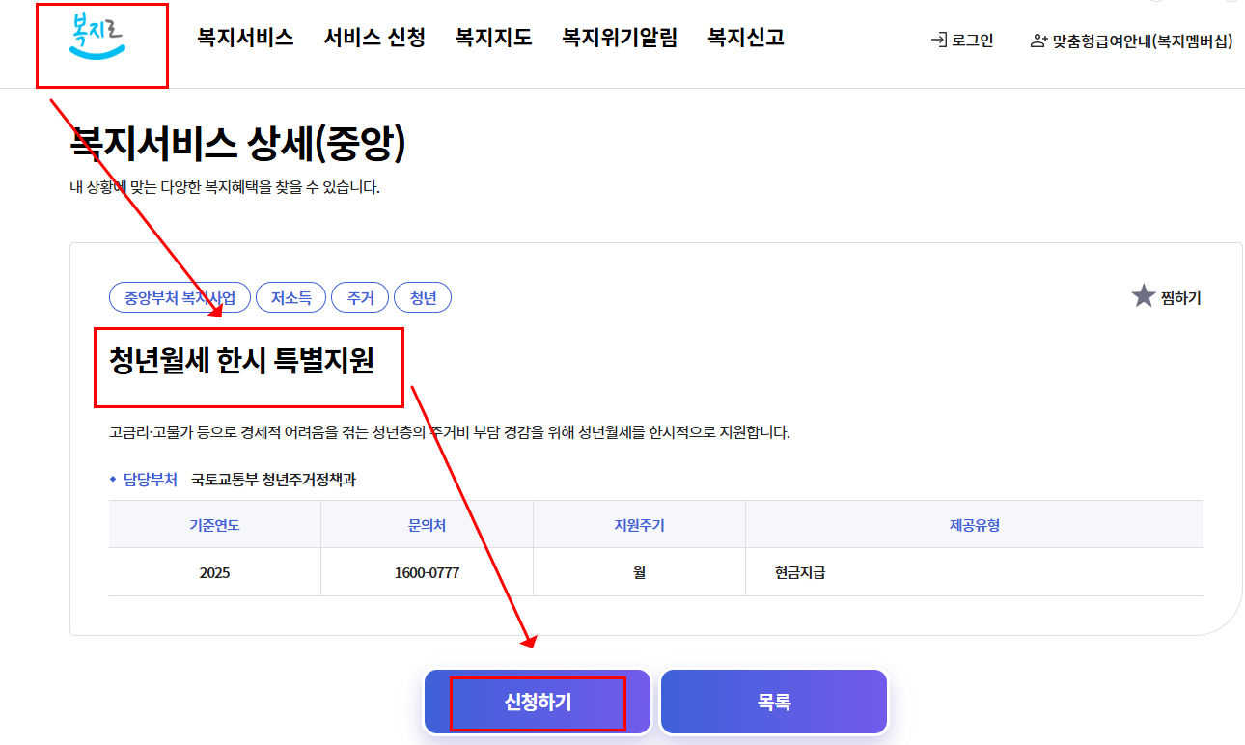Viewport: 1245px width, 745px height.
Task: Click the 찜하기 label
Action: 1181,298
